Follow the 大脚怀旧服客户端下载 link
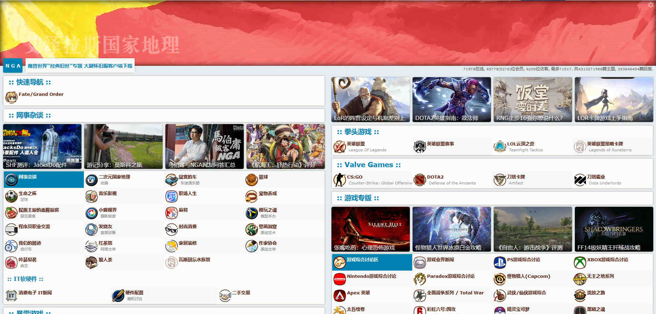This screenshot has width=656, height=314. 108,66
